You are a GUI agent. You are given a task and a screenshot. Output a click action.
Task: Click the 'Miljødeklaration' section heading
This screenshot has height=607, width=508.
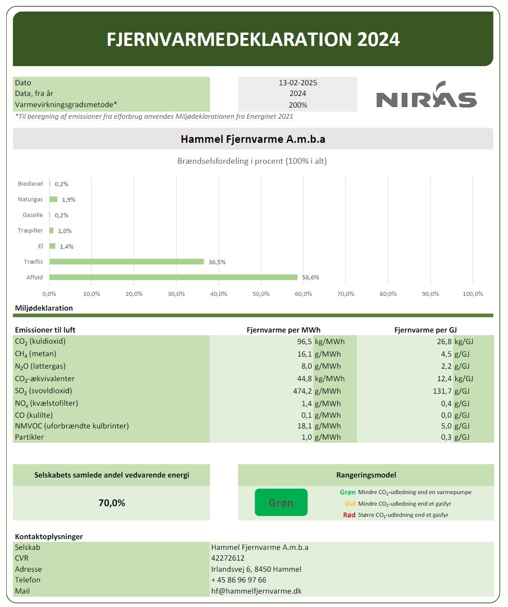point(44,308)
